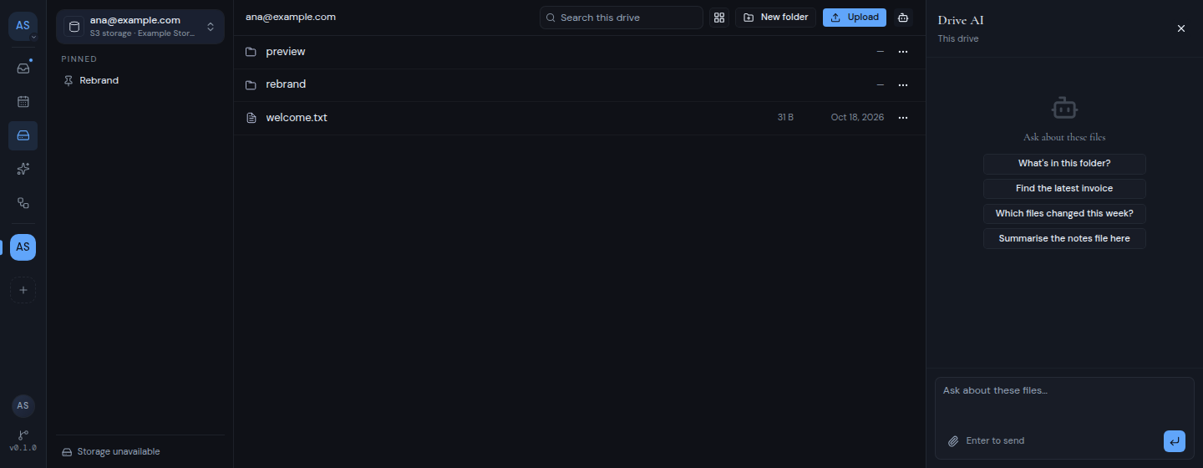This screenshot has height=468, width=1203.
Task: Open the AS account switcher at top
Action: [23, 26]
